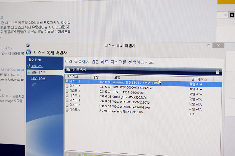
Task: Sort by the 용량 column header
Action: pos(96,77)
